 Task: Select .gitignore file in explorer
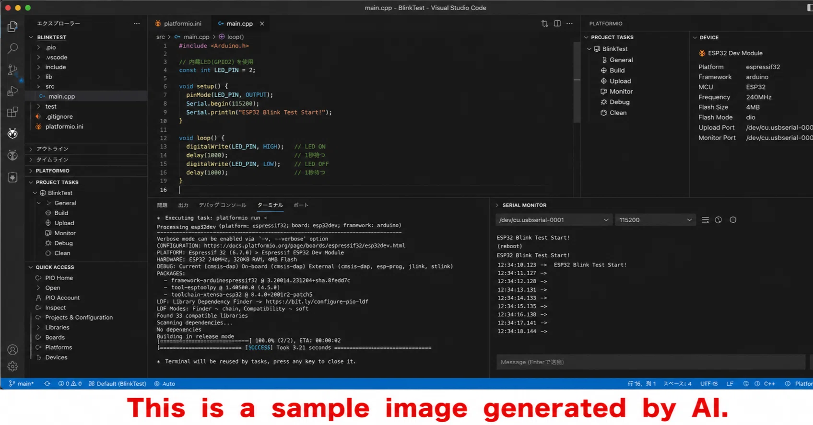(x=59, y=116)
